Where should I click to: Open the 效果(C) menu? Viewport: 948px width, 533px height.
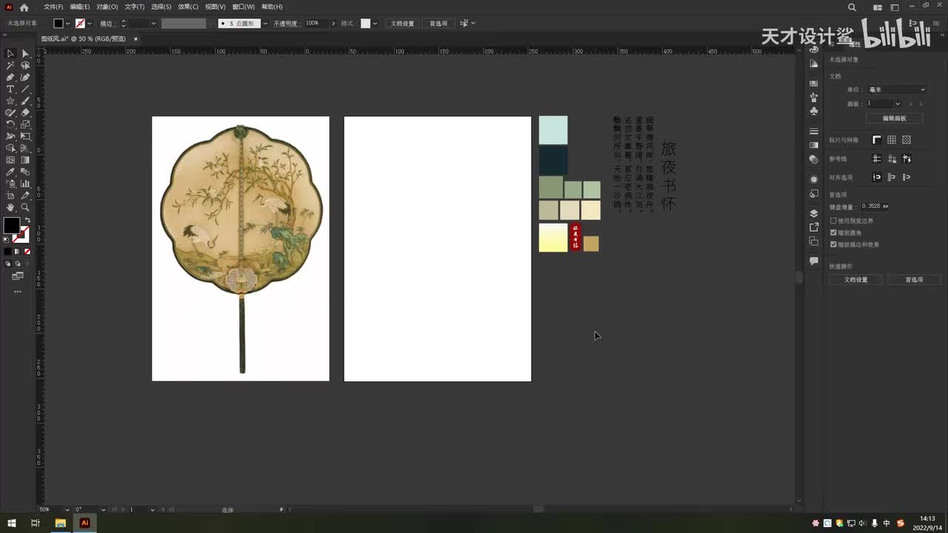click(188, 7)
